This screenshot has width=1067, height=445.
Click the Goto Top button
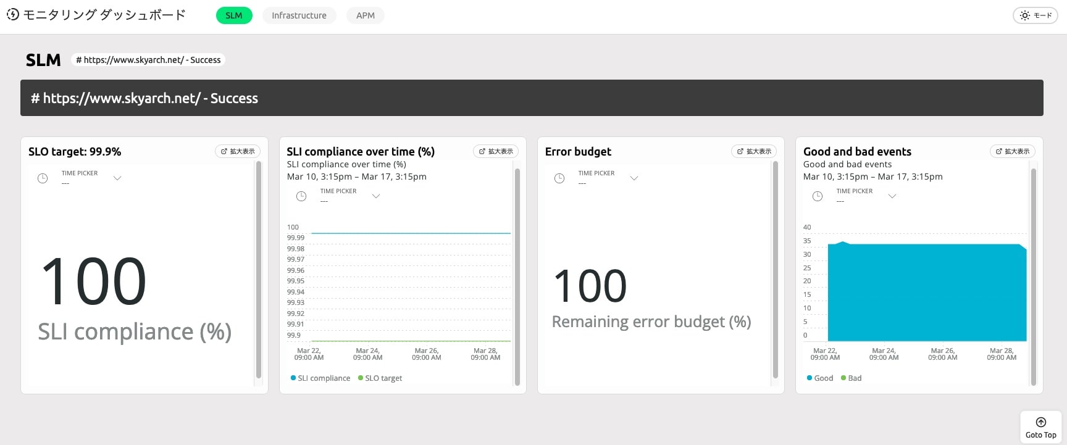pyautogui.click(x=1041, y=428)
